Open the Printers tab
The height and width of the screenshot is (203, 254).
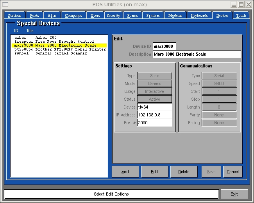(153, 16)
